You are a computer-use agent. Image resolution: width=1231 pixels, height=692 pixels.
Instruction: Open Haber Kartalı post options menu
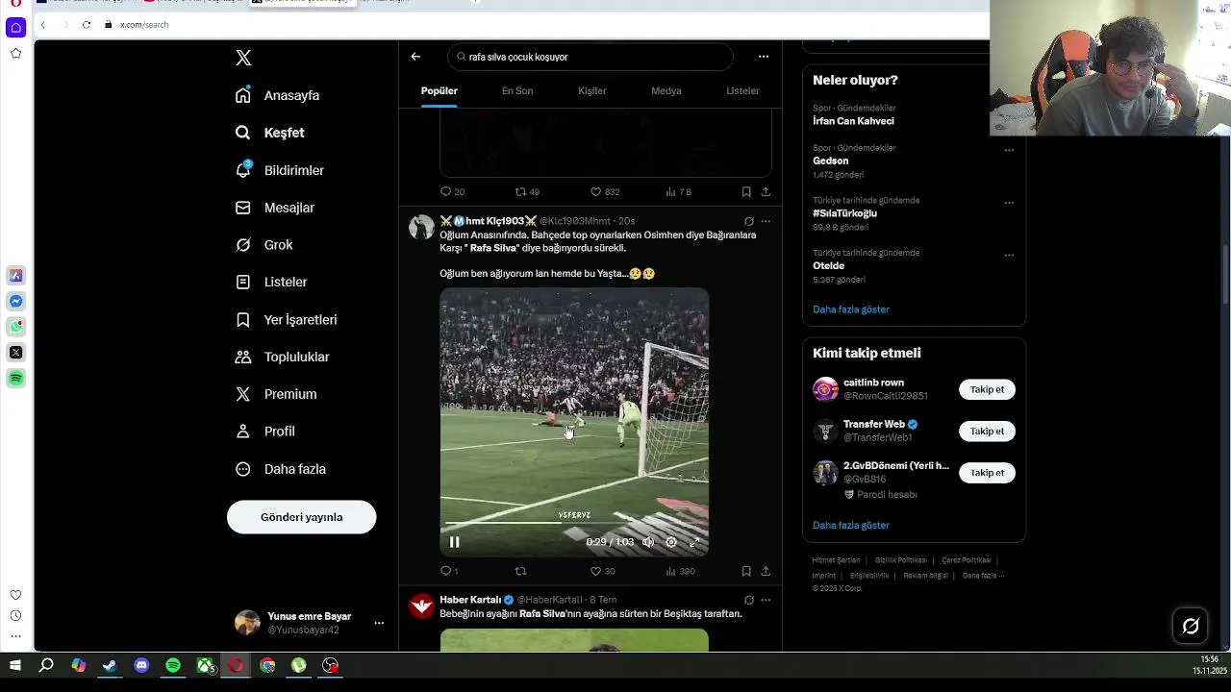(x=766, y=600)
